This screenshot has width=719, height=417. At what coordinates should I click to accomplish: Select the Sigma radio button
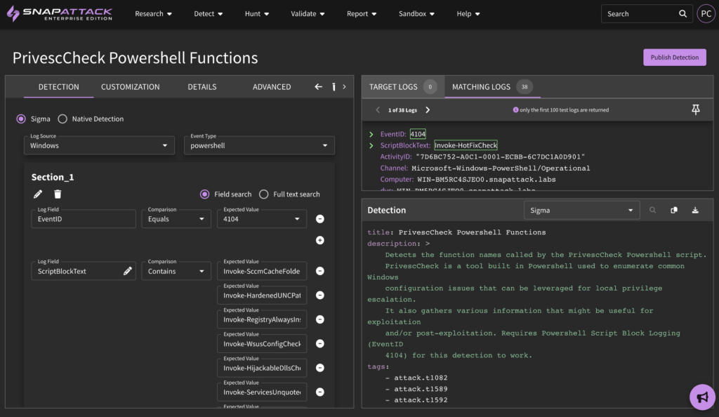pyautogui.click(x=21, y=119)
